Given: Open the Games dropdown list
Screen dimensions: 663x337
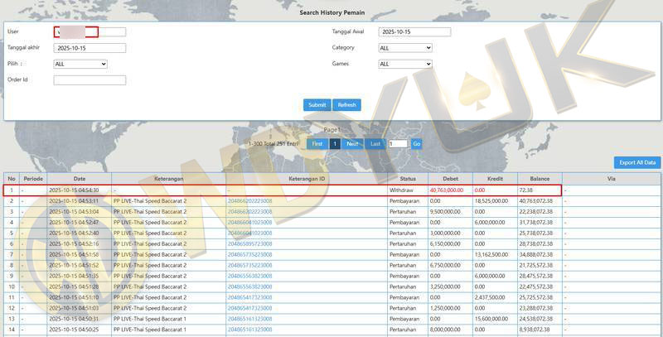Looking at the screenshot, I should pyautogui.click(x=405, y=64).
